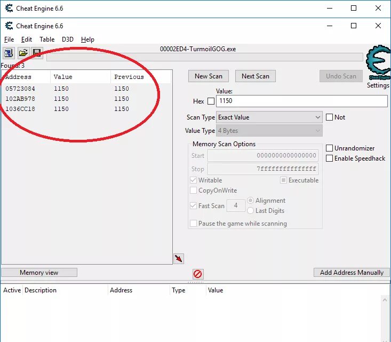Click the Previous column header in results
Image resolution: width=391 pixels, height=342 pixels.
pos(141,77)
